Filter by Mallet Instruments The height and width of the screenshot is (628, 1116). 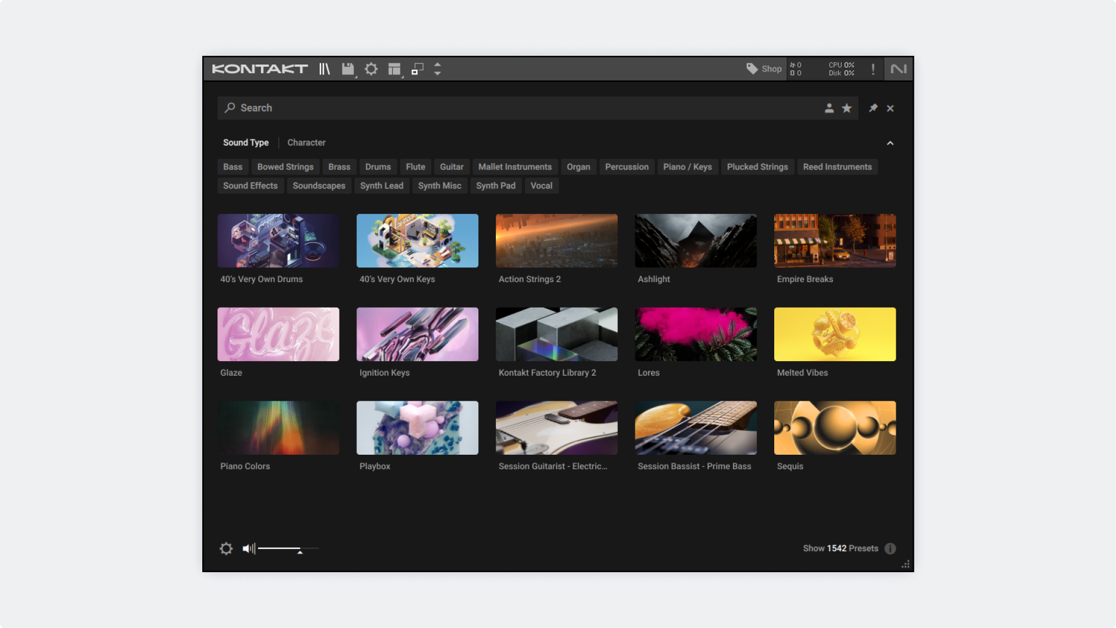(515, 167)
